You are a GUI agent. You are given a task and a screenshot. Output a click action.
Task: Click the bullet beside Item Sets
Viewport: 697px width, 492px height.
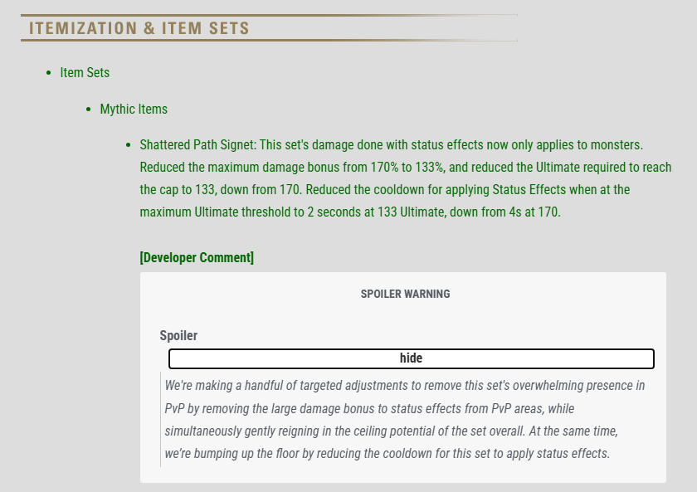[x=48, y=73]
